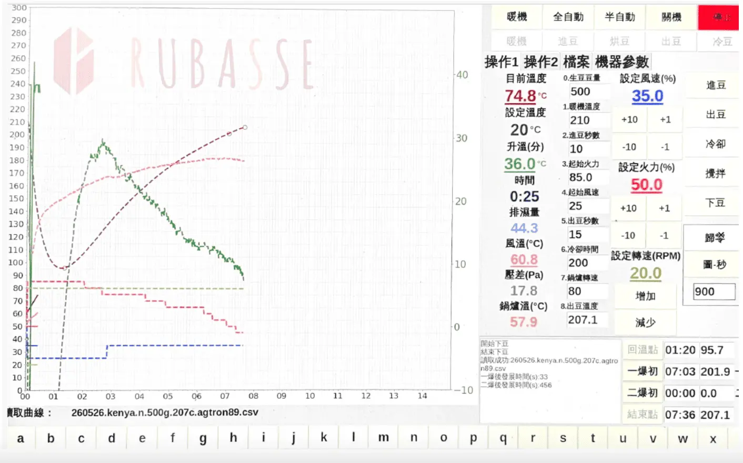This screenshot has width=743, height=463.
Task: Tap the 's' key on keyboard
Action: click(563, 438)
